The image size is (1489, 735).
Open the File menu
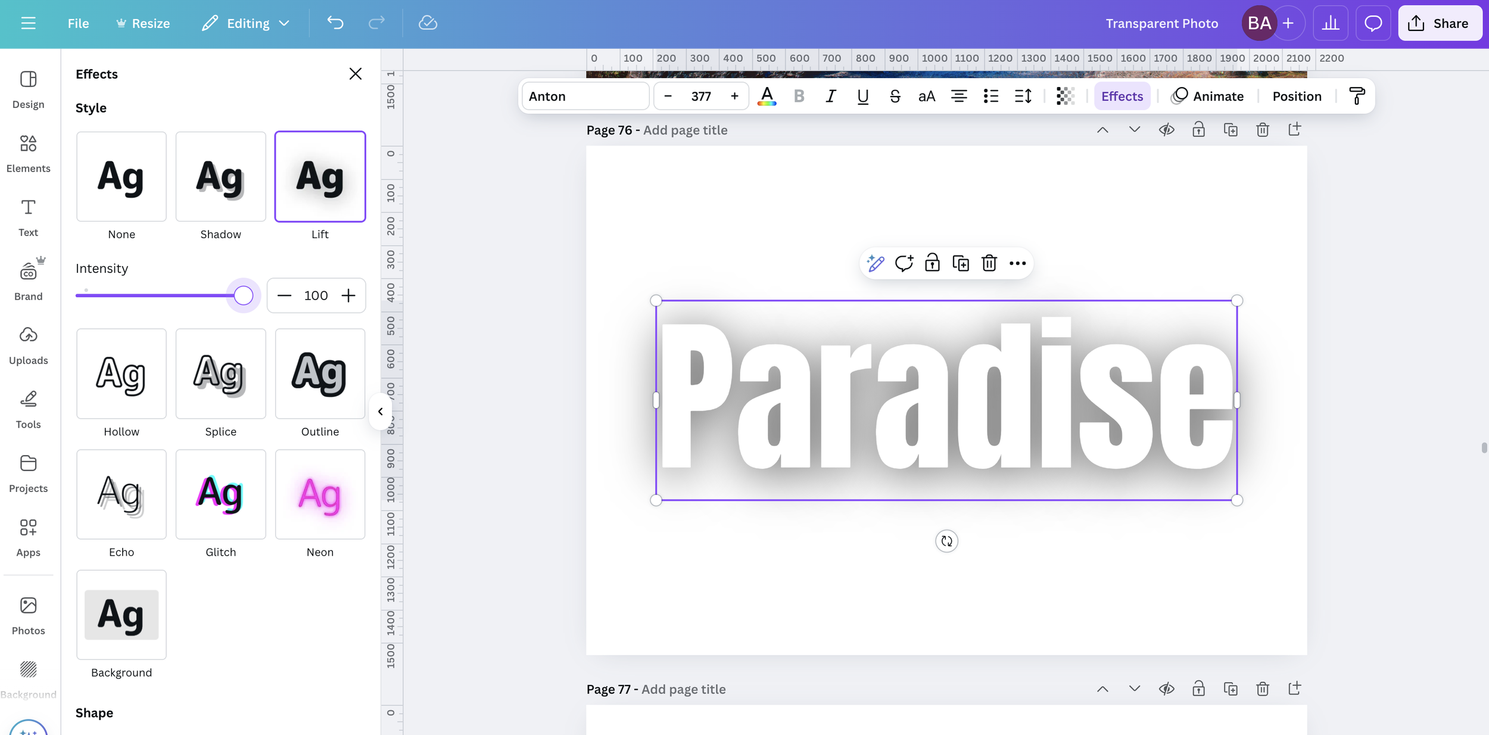tap(78, 23)
